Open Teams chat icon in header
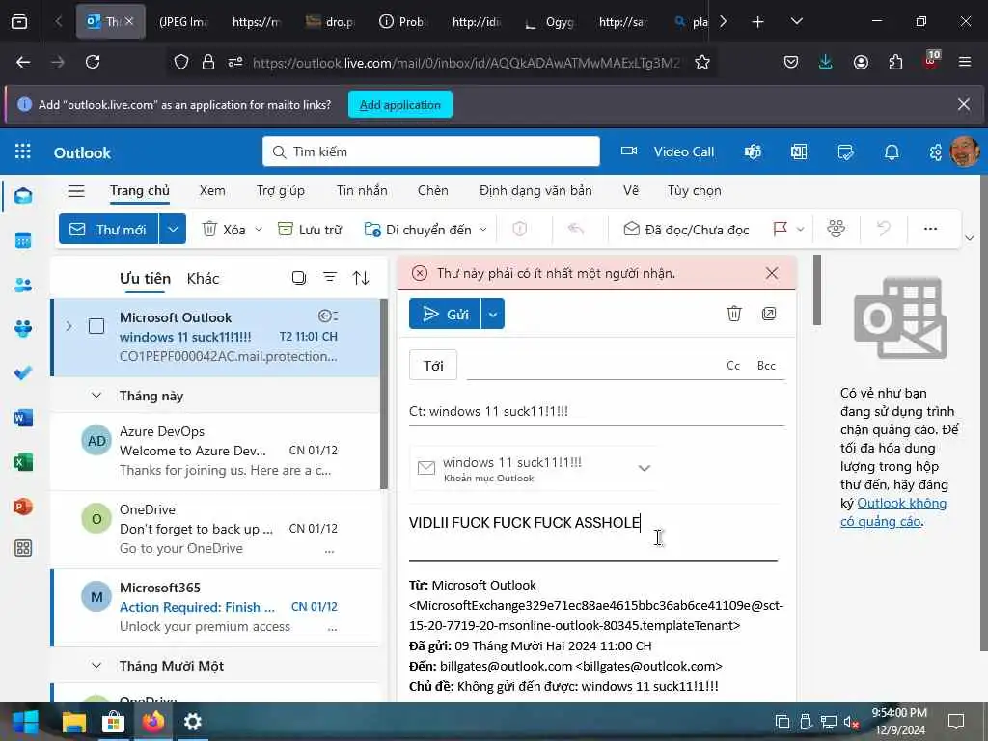 (753, 151)
